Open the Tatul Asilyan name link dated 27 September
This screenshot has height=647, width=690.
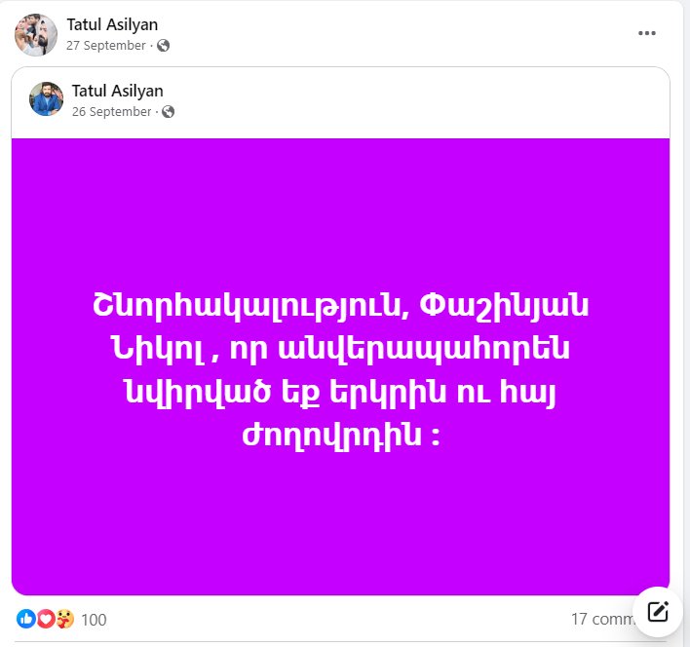pos(112,24)
